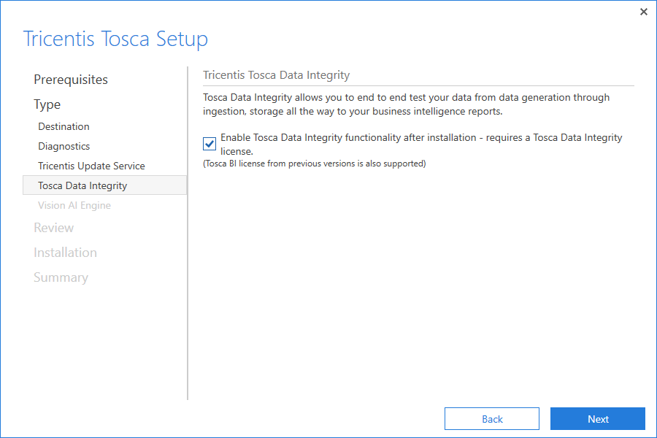Jump to the Review step
Image resolution: width=657 pixels, height=438 pixels.
point(54,228)
